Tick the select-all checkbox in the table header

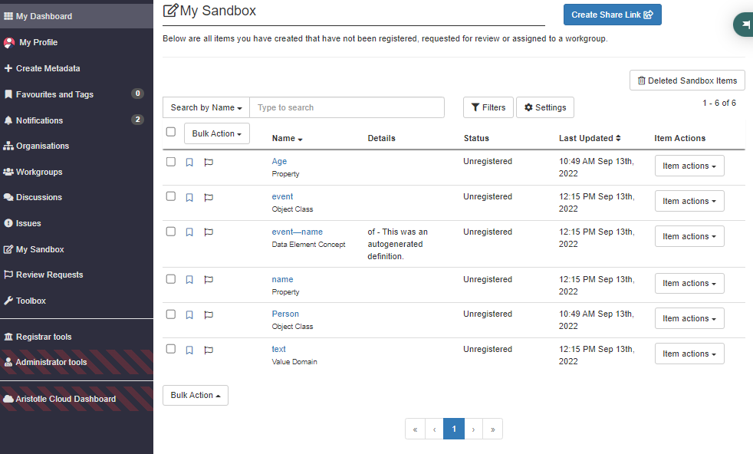(171, 132)
